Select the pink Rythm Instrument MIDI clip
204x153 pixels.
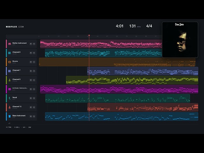[101, 44]
